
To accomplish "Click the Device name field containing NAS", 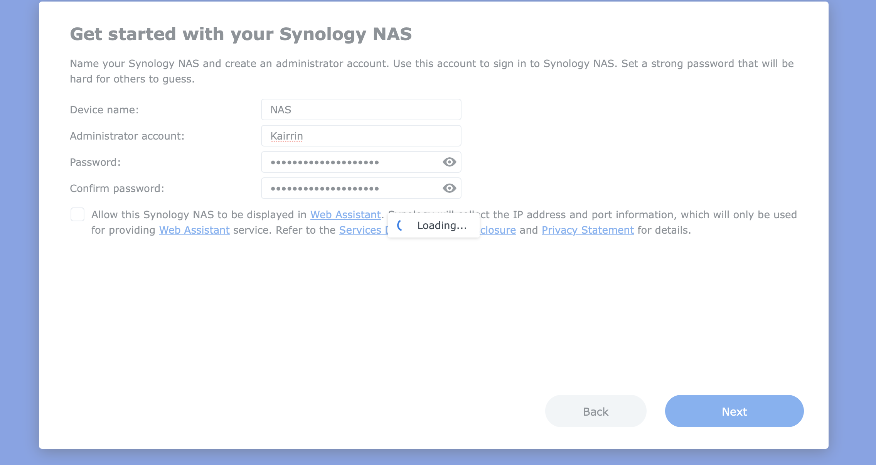I will pos(361,110).
